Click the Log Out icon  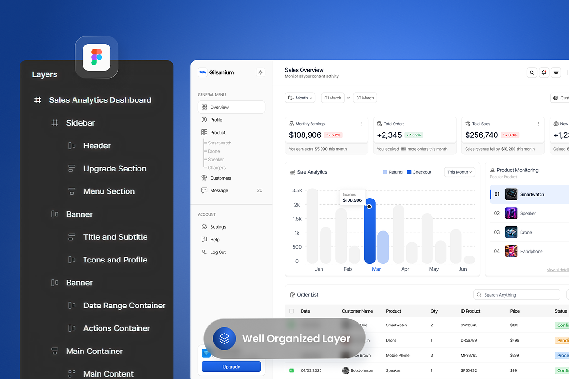[204, 252]
